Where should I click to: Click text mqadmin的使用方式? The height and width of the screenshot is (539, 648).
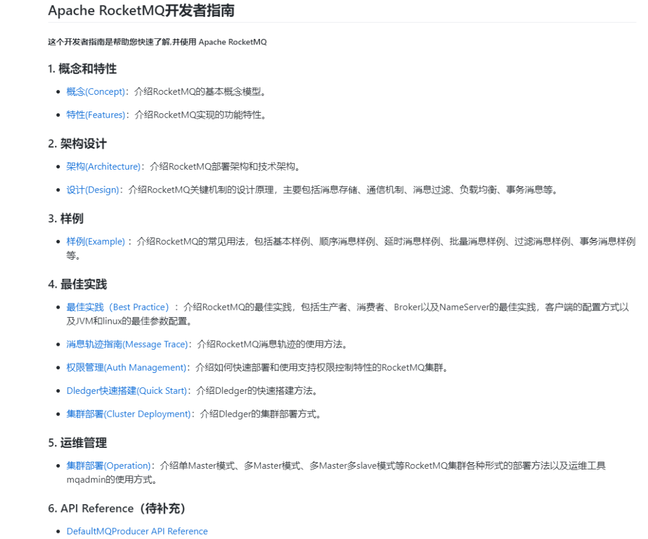pyautogui.click(x=109, y=480)
